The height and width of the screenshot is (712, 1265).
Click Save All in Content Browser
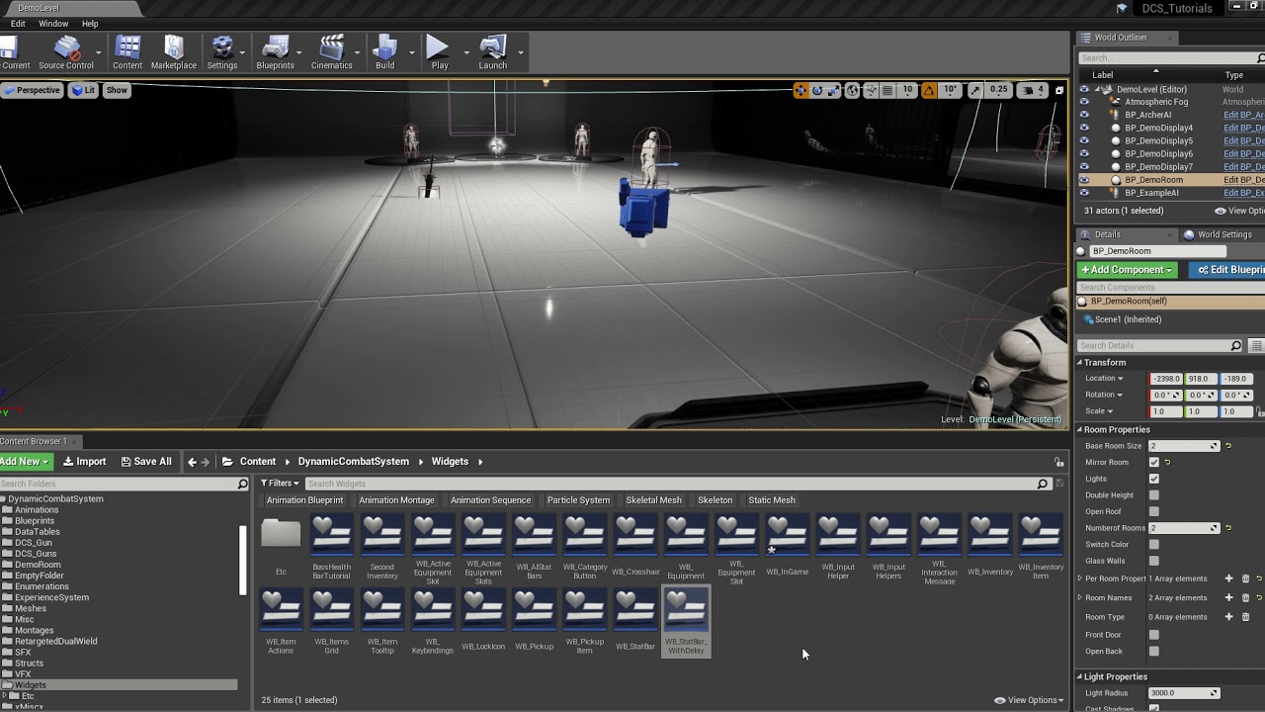pyautogui.click(x=146, y=462)
